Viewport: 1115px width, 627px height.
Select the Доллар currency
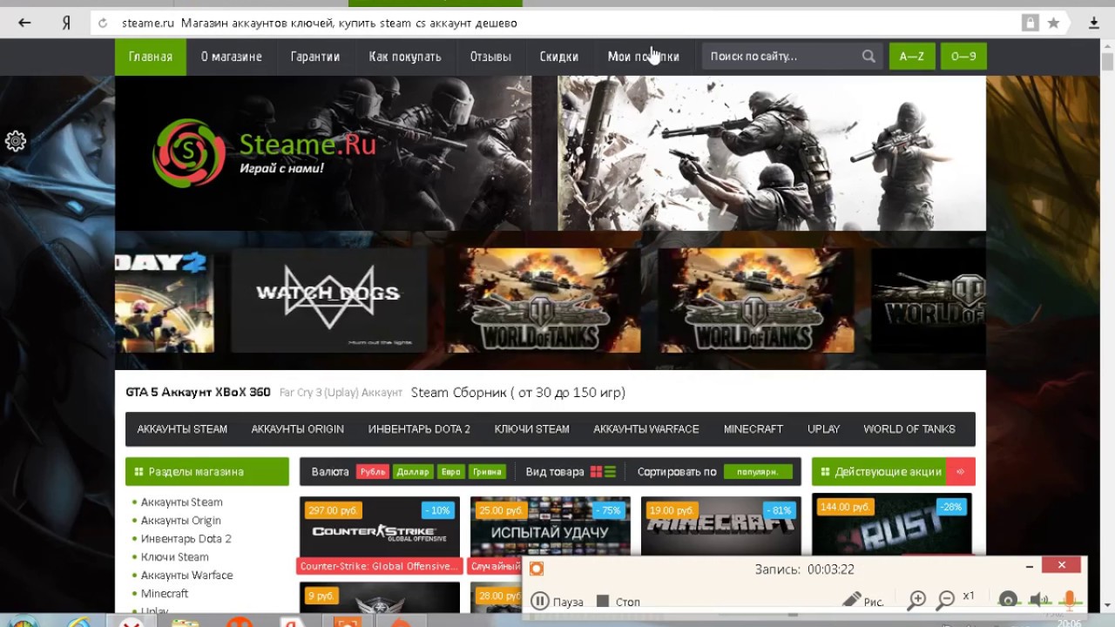(413, 472)
